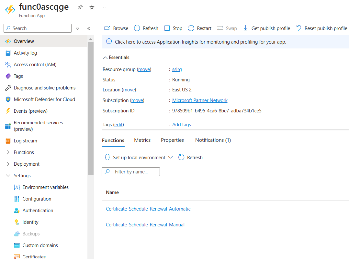Click the Reset publish profile undo icon

299,28
